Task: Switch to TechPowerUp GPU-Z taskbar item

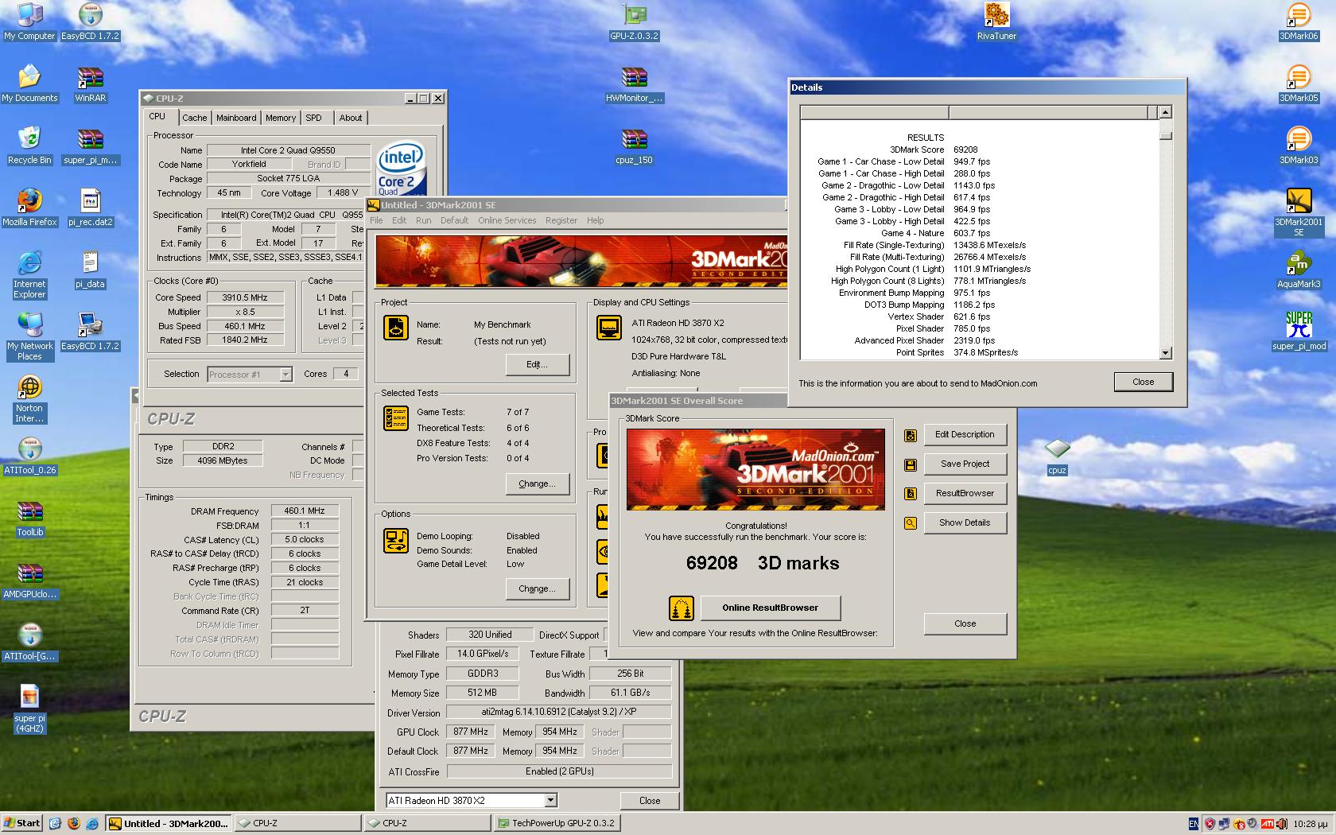Action: [x=557, y=823]
